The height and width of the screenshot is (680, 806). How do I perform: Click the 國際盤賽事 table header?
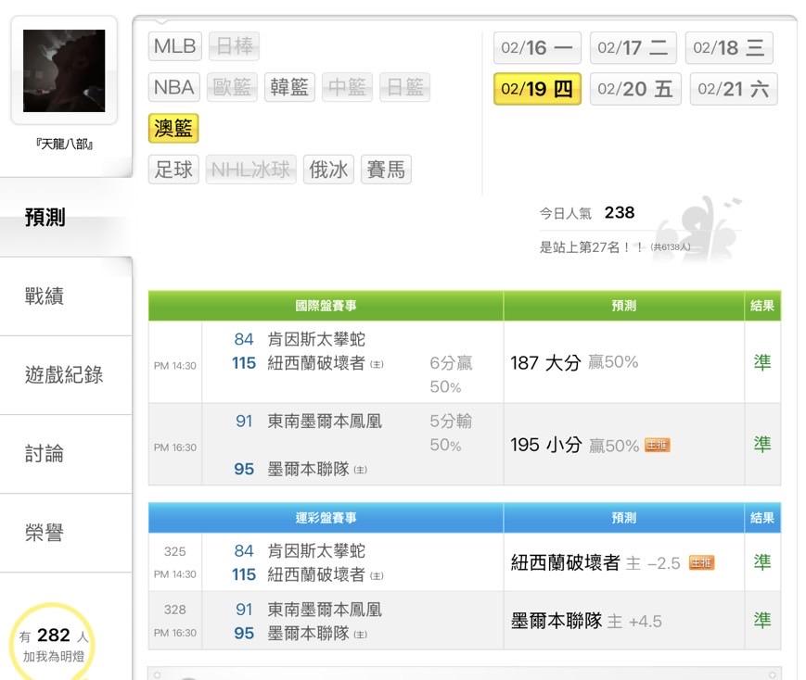click(x=326, y=306)
